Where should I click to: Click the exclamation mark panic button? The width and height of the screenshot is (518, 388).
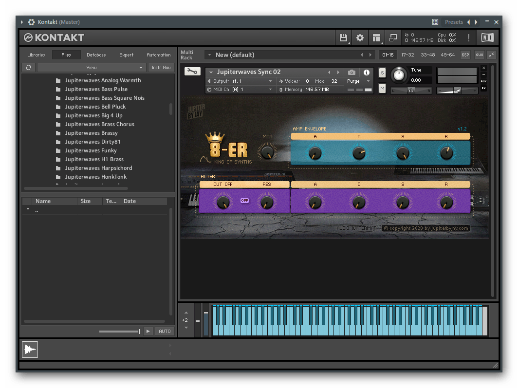468,37
